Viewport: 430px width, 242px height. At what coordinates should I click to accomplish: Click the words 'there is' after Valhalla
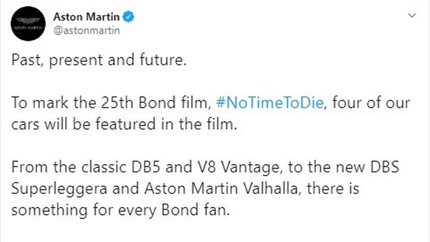coord(333,188)
